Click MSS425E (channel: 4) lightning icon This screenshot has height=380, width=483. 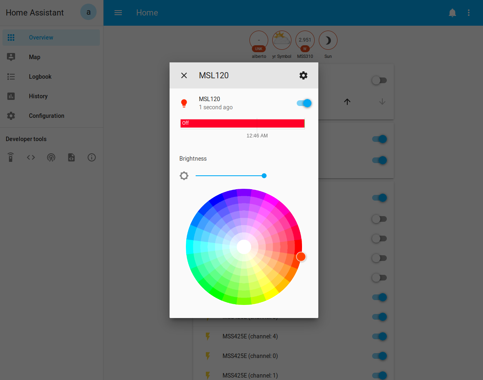208,336
